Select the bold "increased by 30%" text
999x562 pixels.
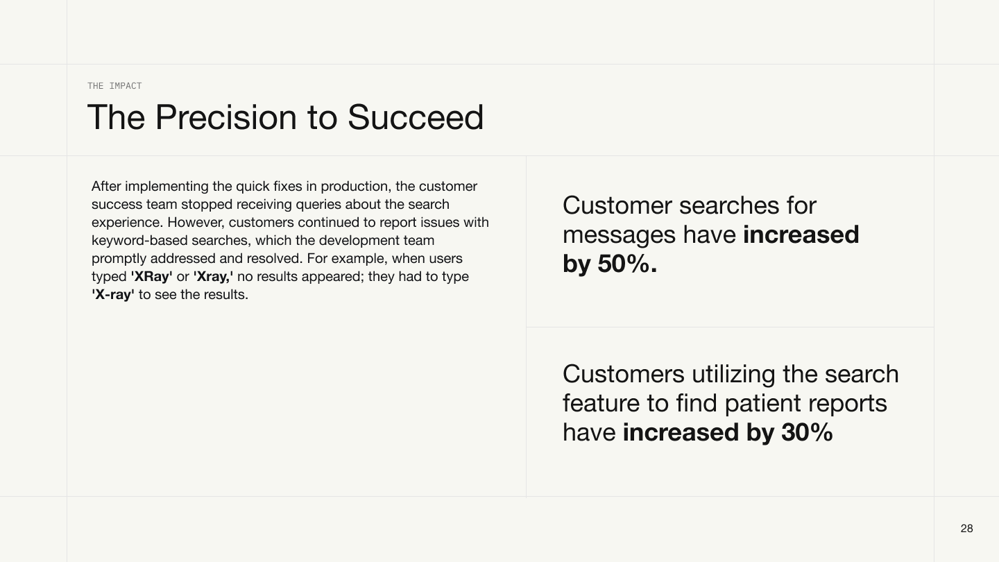(727, 432)
